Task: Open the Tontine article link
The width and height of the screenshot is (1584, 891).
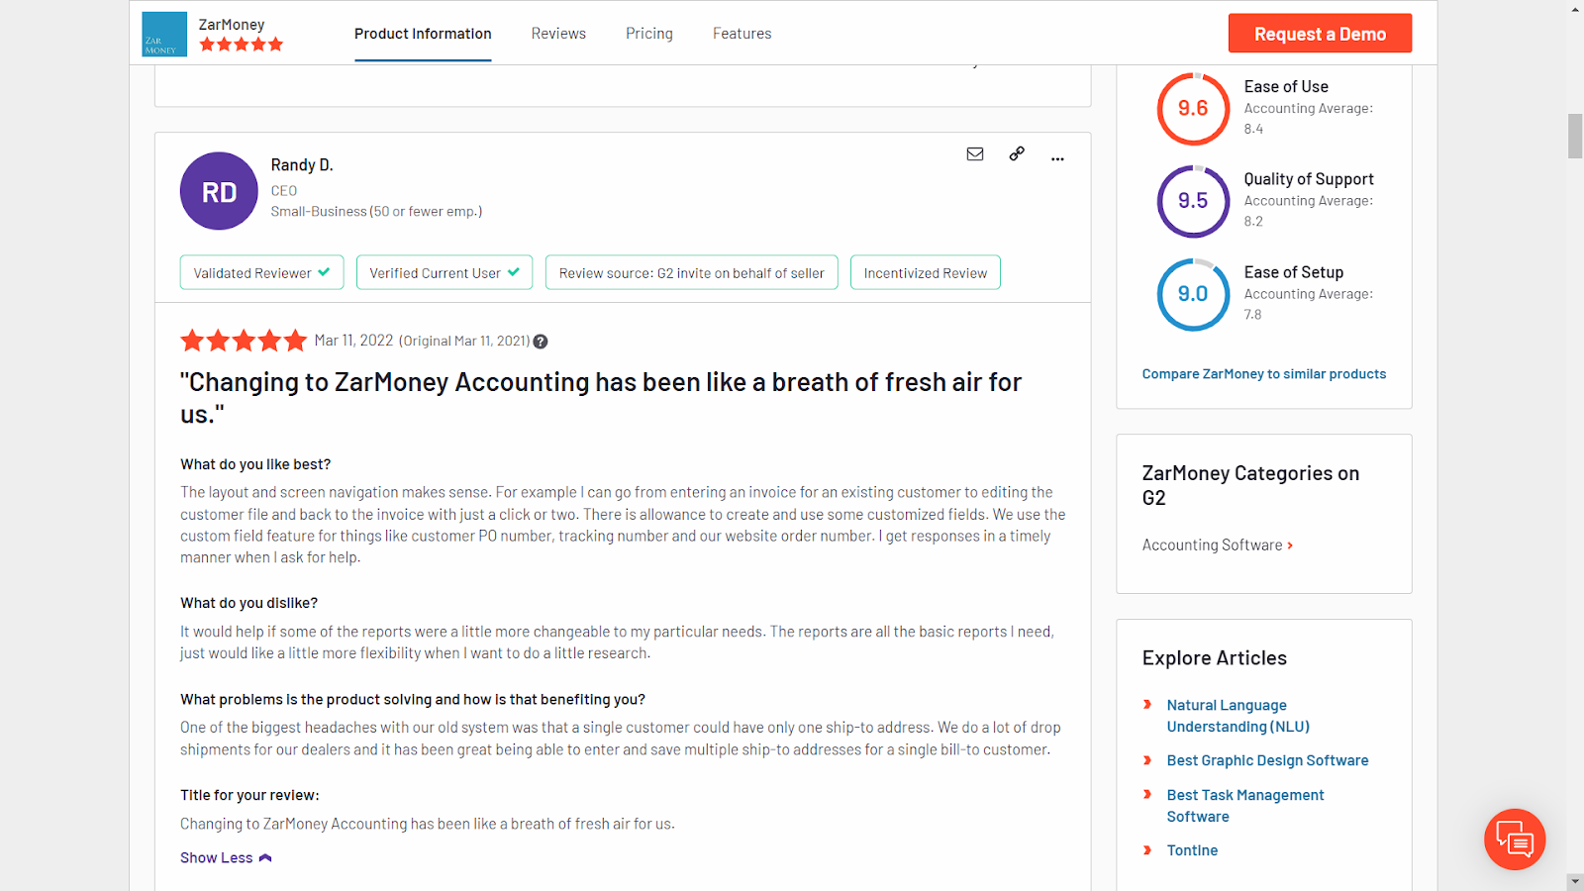Action: [1192, 850]
